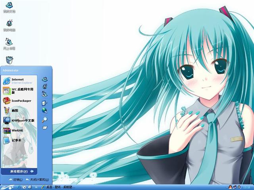Viewport: 254px width, 190px height.
Task: Open network neighborhood desktop icon
Action: click(9, 44)
